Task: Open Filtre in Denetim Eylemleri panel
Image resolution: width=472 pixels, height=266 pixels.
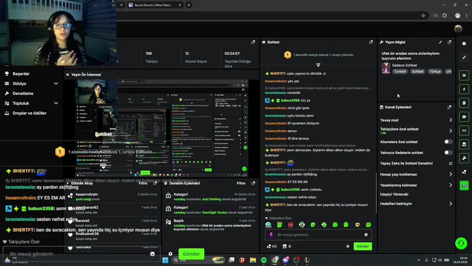Action: point(241,183)
